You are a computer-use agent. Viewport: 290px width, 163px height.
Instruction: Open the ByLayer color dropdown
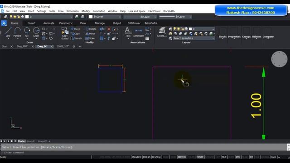(x=120, y=17)
